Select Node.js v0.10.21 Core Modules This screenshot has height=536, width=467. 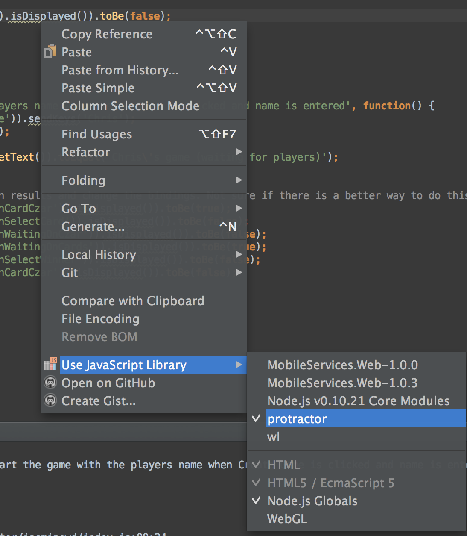click(358, 401)
